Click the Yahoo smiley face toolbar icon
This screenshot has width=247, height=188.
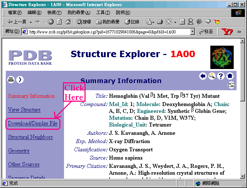[x=216, y=22]
